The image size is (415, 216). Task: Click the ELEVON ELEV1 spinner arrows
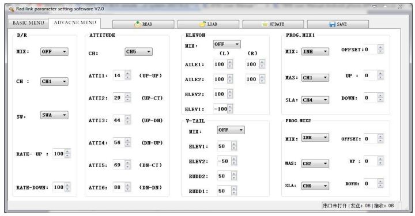(x=230, y=109)
